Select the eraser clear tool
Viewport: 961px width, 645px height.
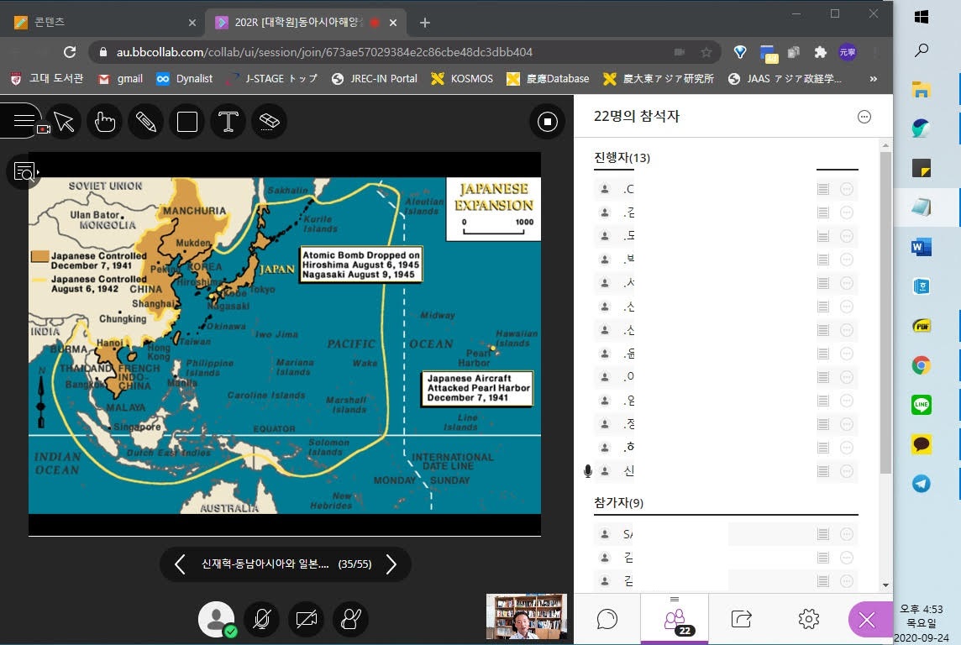point(269,122)
